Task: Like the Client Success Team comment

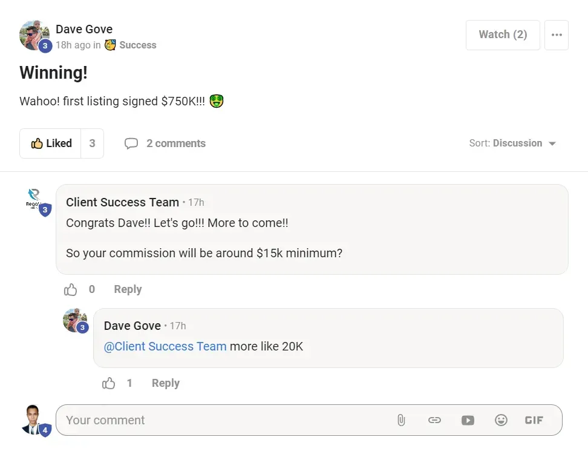Action: click(x=71, y=289)
